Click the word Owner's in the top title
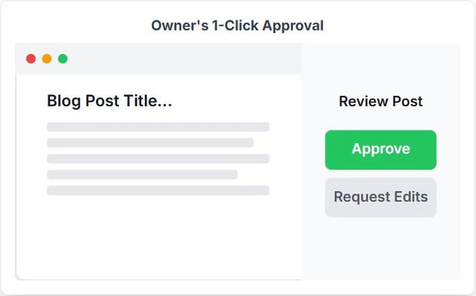 point(180,25)
